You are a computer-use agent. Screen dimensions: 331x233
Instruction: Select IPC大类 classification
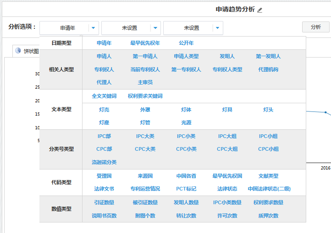point(145,136)
